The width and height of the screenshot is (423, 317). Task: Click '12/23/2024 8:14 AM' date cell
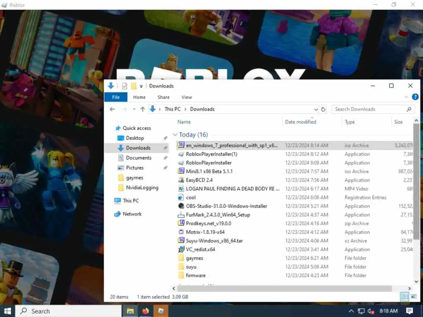tap(307, 146)
